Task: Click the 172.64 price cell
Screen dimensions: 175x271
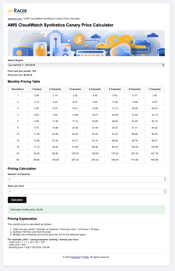Action: 115,153
